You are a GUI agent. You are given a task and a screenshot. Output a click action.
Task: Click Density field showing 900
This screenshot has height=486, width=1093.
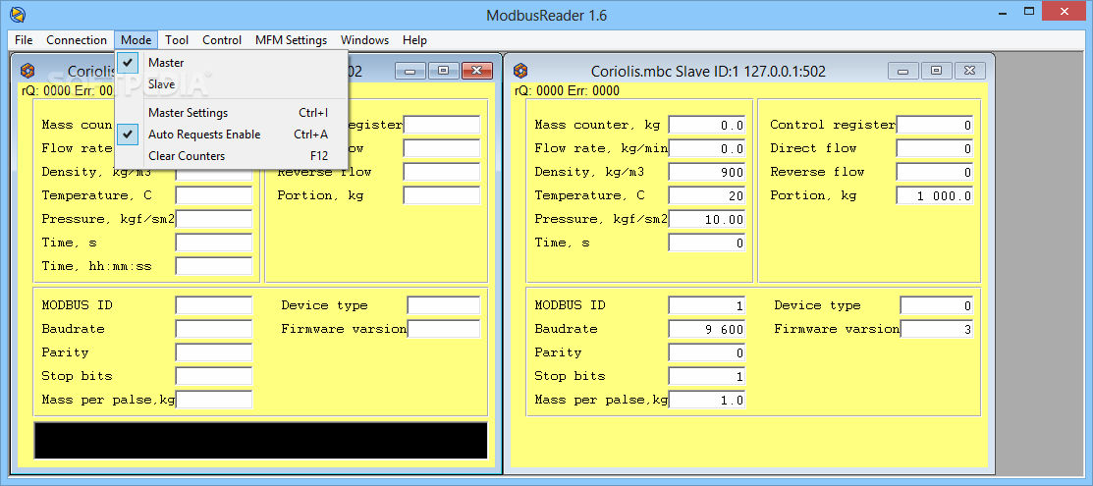707,172
